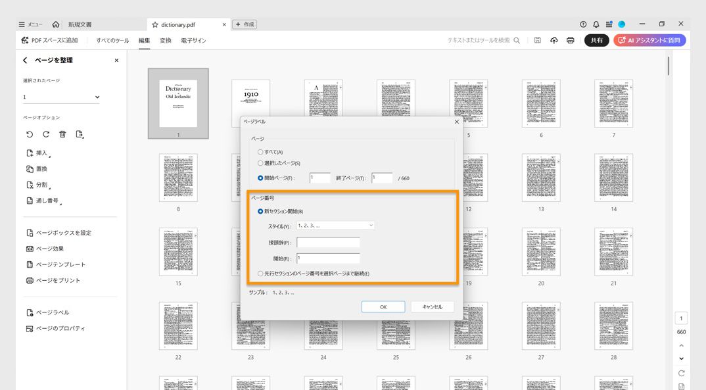This screenshot has width=706, height=390.
Task: Open ページテンプレート option
Action: (x=56, y=264)
